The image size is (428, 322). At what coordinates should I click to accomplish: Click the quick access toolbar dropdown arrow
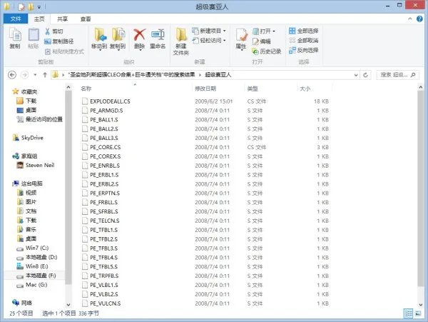click(x=39, y=7)
